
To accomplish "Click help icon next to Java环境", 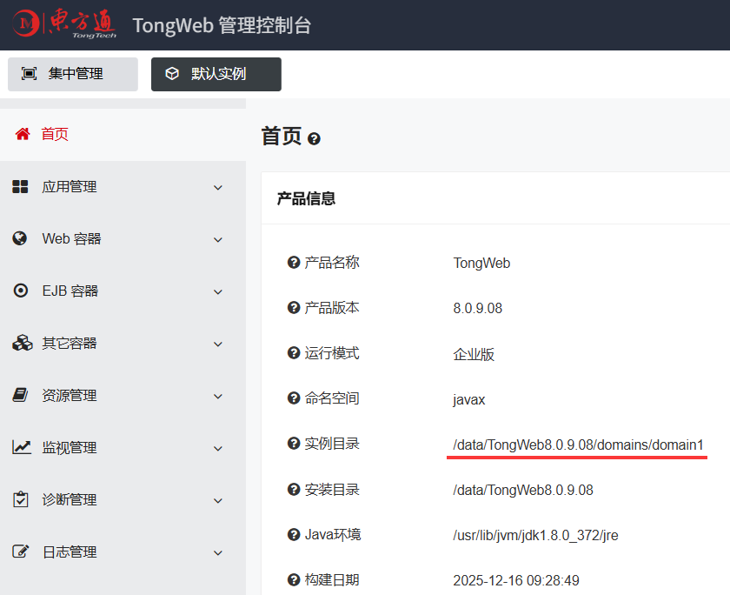I will click(294, 534).
